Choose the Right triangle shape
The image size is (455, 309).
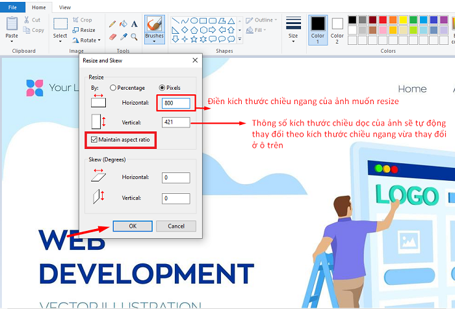click(175, 30)
